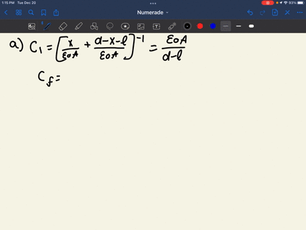Open the Numerade document title dropdown
This screenshot has width=306, height=230.
(x=152, y=13)
